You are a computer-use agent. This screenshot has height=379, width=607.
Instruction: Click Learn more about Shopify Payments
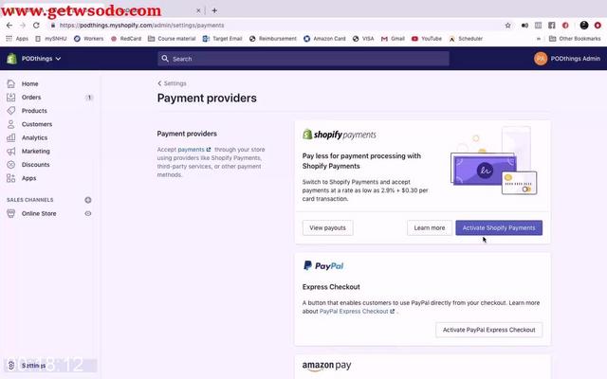click(430, 227)
